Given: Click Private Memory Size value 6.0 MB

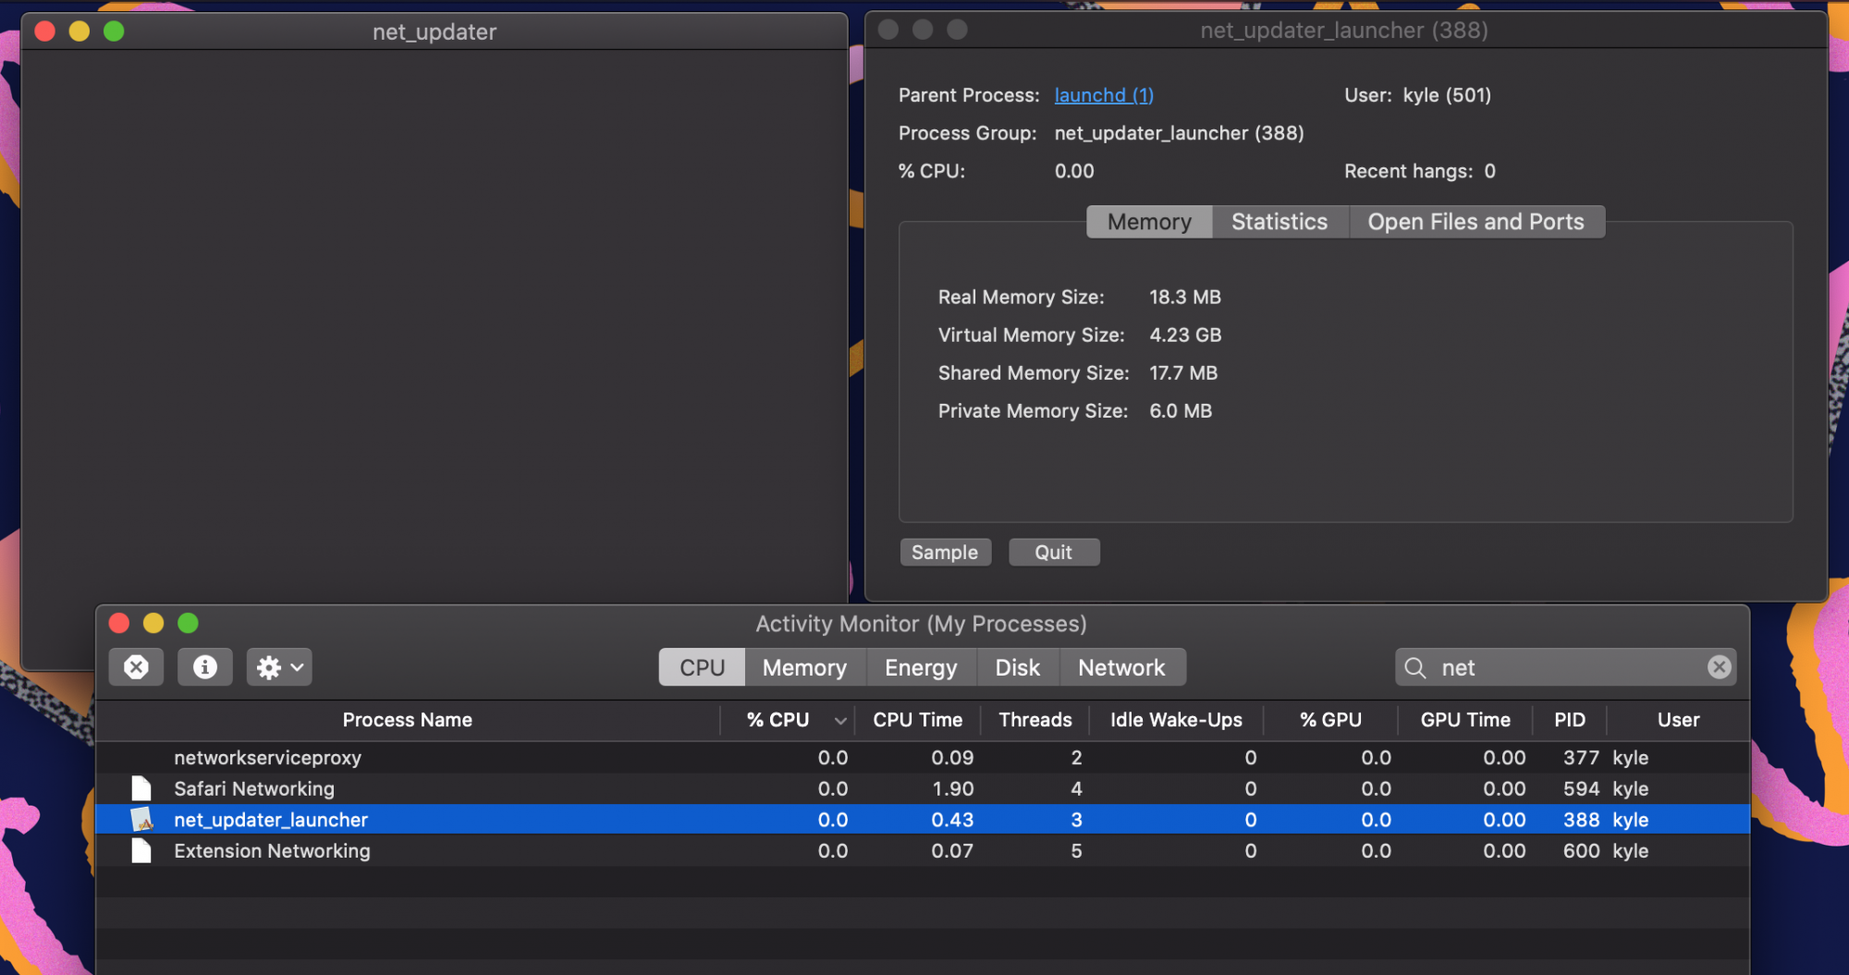Looking at the screenshot, I should pos(1181,410).
